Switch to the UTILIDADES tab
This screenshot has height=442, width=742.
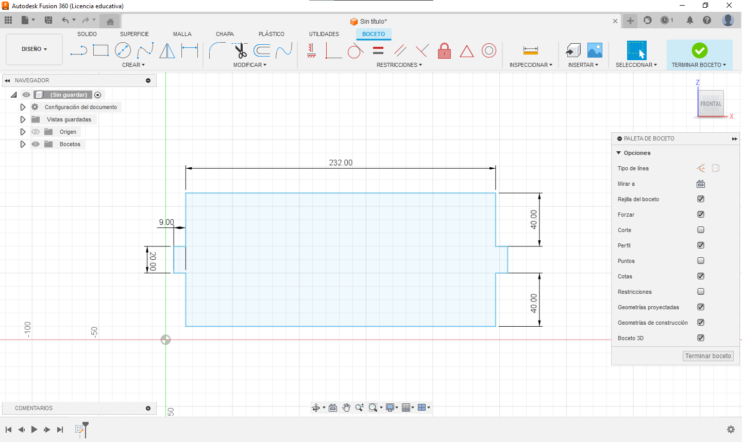[324, 34]
